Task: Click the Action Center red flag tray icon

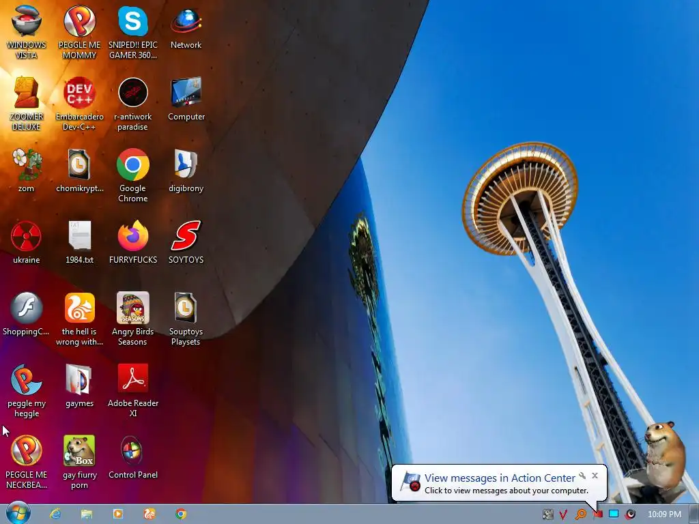Action: [x=598, y=514]
